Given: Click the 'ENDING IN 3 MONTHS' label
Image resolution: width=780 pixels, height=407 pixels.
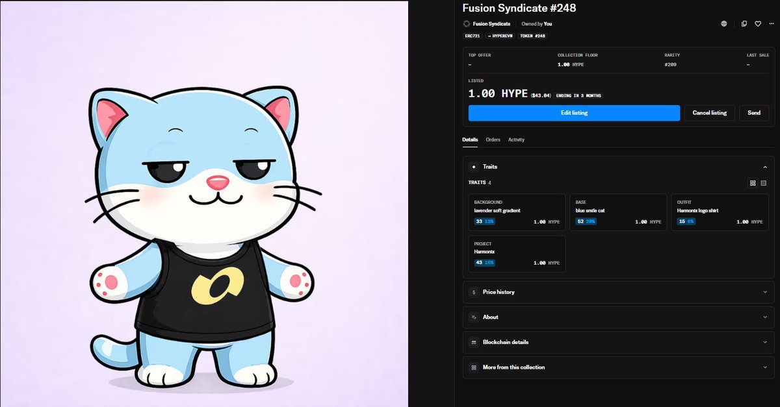Looking at the screenshot, I should (578, 95).
